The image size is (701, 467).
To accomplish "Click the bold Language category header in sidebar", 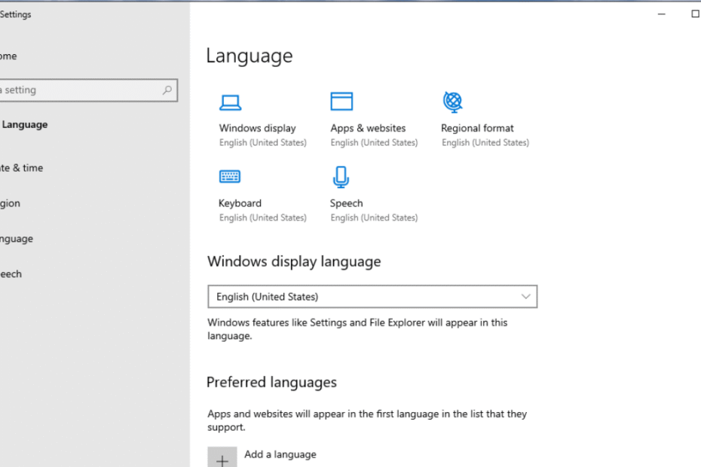I will point(25,125).
